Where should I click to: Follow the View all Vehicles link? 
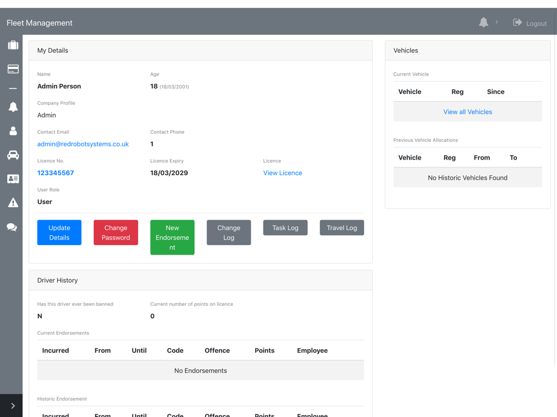(467, 112)
